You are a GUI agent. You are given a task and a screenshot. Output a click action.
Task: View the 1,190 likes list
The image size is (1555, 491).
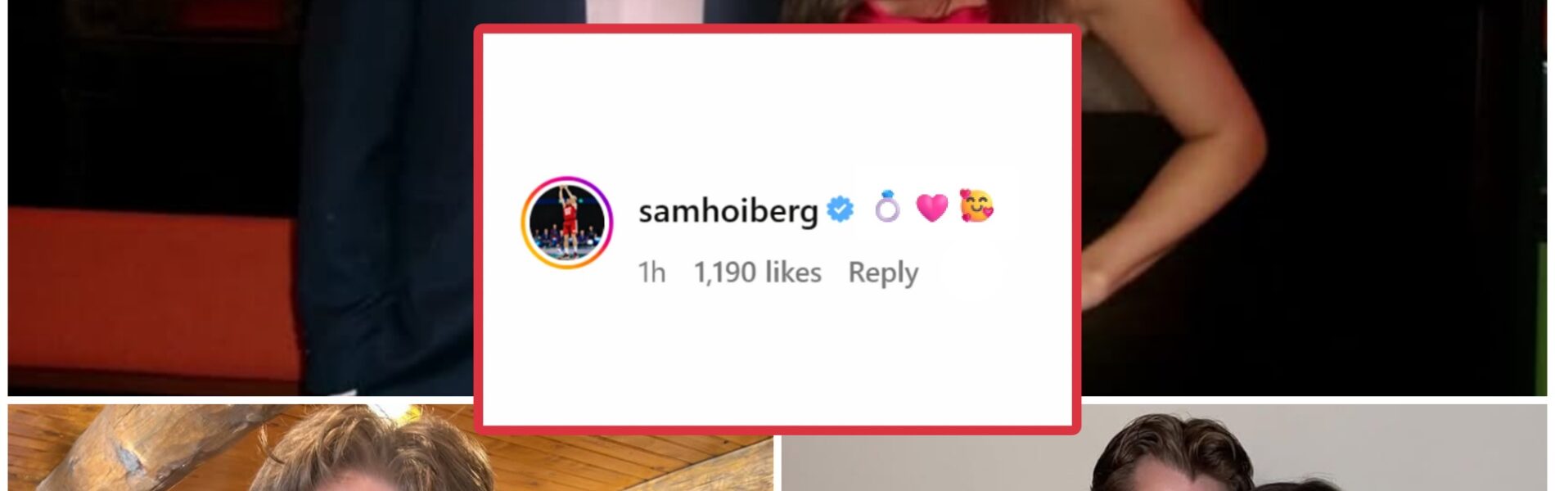pos(758,273)
